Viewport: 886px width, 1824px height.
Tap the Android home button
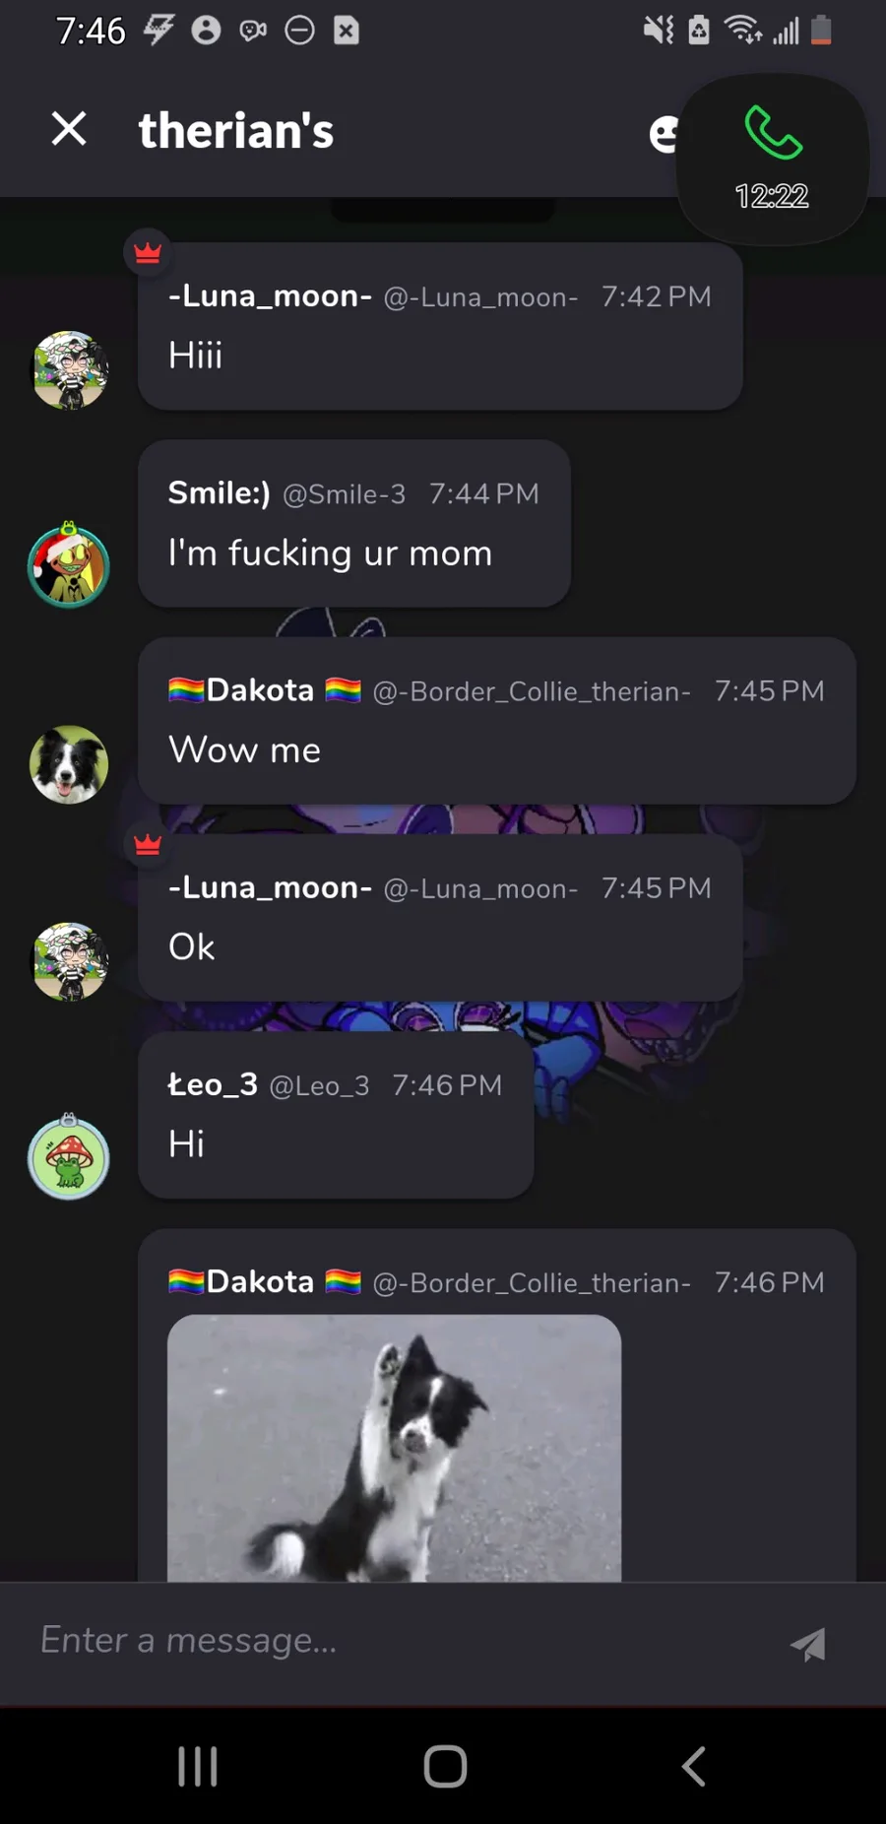(x=445, y=1766)
